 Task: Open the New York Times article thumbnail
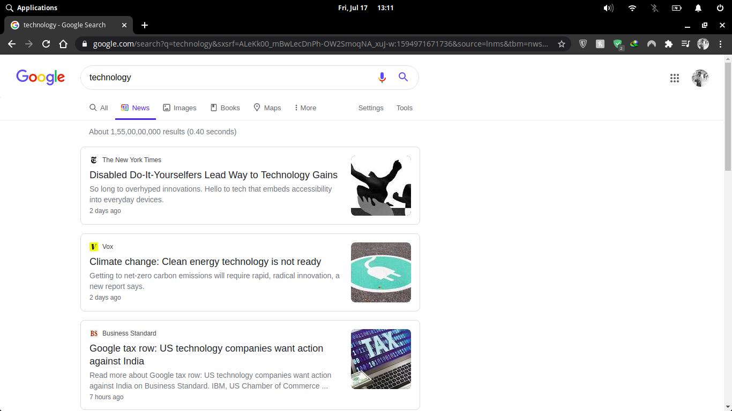click(381, 186)
